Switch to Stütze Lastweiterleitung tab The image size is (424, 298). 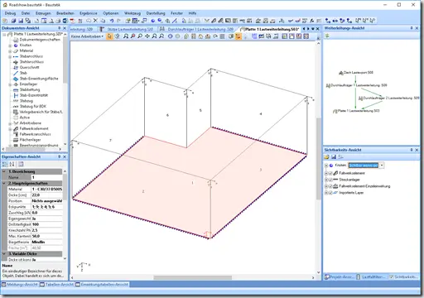(x=127, y=29)
